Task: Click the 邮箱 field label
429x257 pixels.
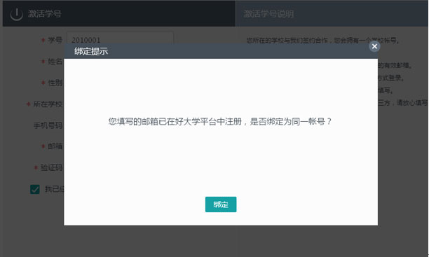Action: [x=55, y=146]
